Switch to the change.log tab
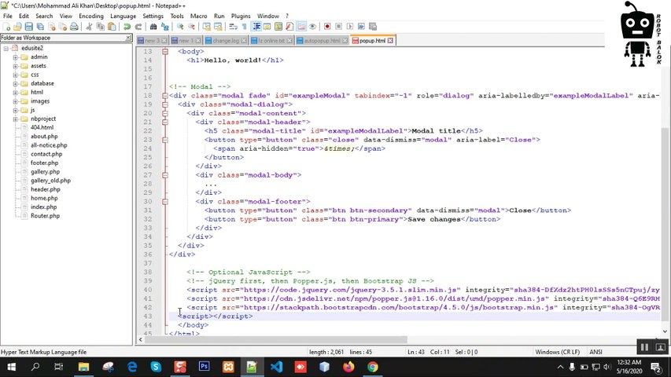 (x=225, y=40)
